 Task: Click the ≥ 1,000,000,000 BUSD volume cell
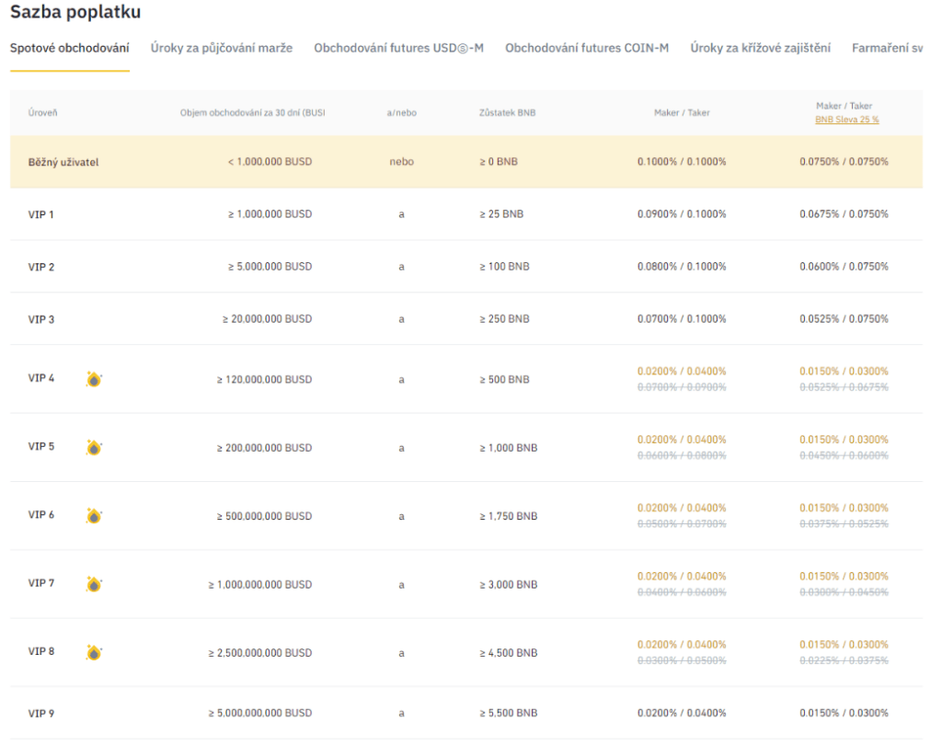coord(260,584)
